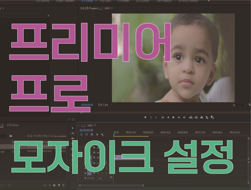Image resolution: width=251 pixels, height=190 pixels.
Task: Jump to Out point in program monitor
Action: 184,117
